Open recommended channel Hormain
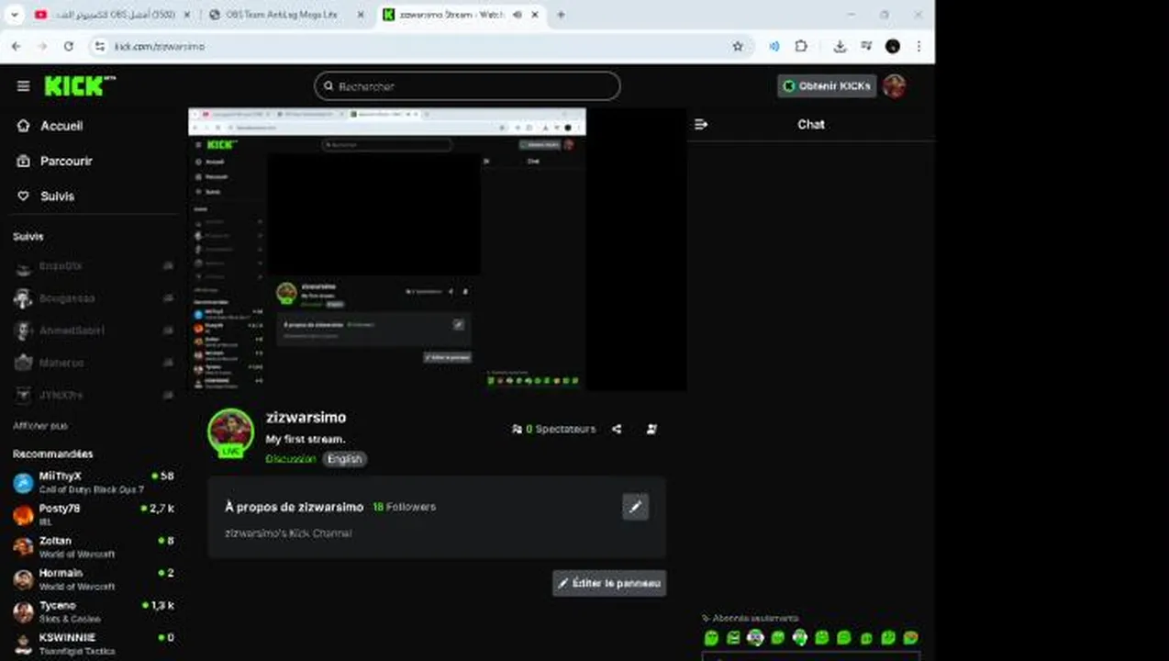Image resolution: width=1169 pixels, height=661 pixels. point(93,578)
